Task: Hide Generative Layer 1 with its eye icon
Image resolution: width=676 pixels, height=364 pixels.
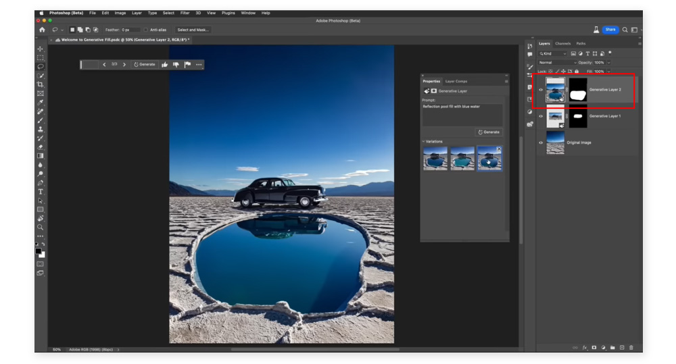Action: tap(541, 116)
